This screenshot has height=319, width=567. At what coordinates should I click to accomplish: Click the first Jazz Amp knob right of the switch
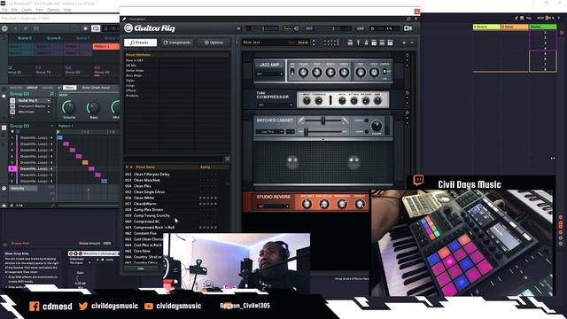coord(303,73)
